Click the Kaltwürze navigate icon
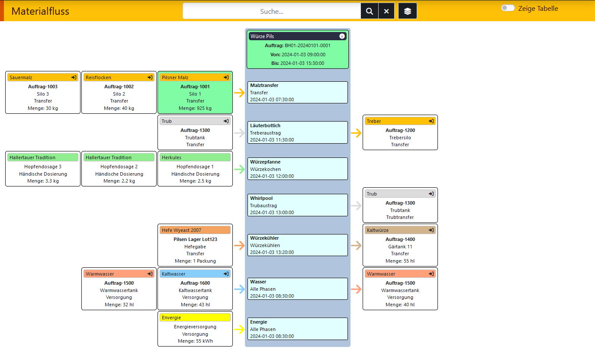This screenshot has height=350, width=595. coord(431,230)
